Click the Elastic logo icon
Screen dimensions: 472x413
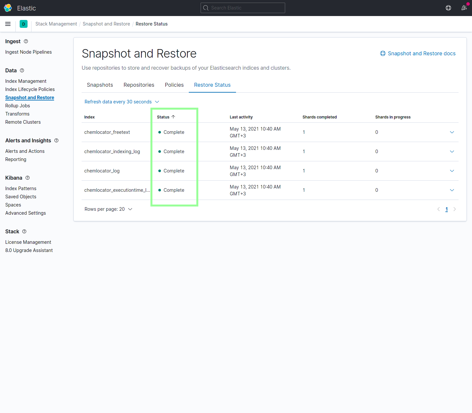8,8
